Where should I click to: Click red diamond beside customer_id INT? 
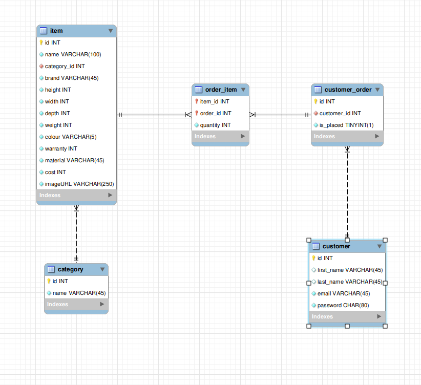315,113
